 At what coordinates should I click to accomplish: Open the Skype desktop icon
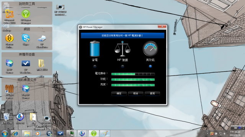click(26, 40)
